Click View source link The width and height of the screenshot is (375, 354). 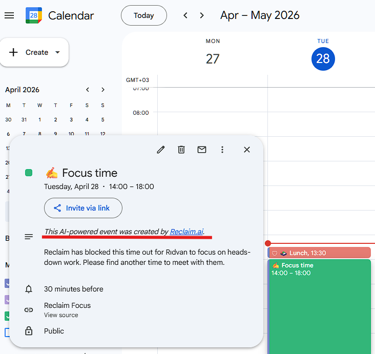click(61, 315)
